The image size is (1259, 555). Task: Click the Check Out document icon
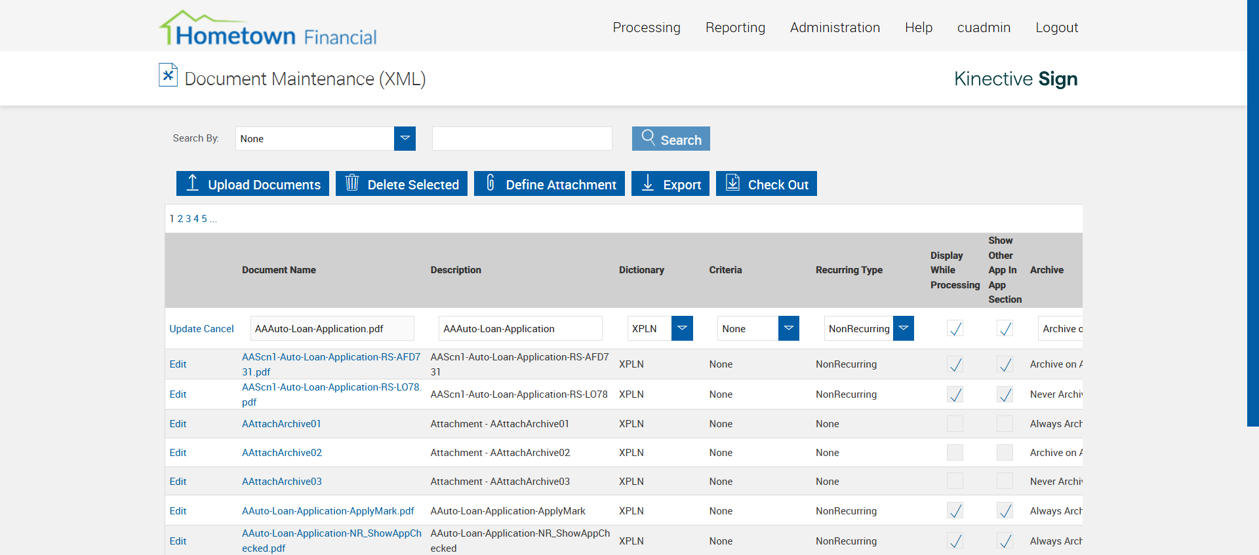tap(732, 183)
